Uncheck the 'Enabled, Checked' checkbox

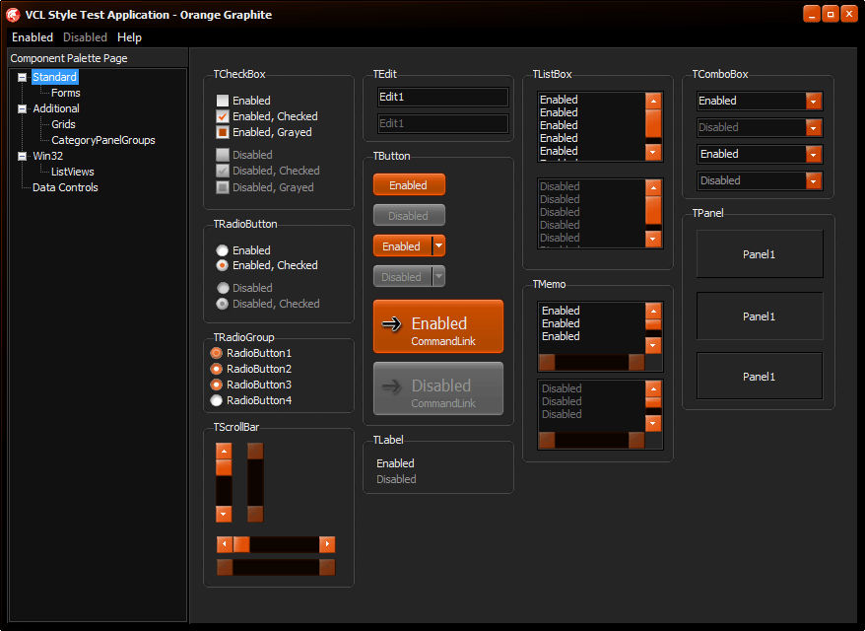click(223, 116)
